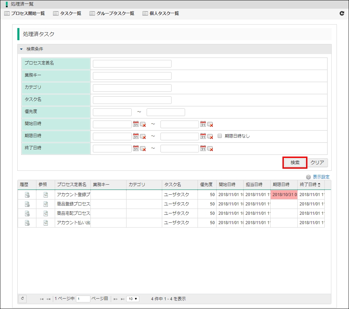The width and height of the screenshot is (349, 309).
Task: Open the rows-per-page dropdown showing 10
Action: (132, 299)
